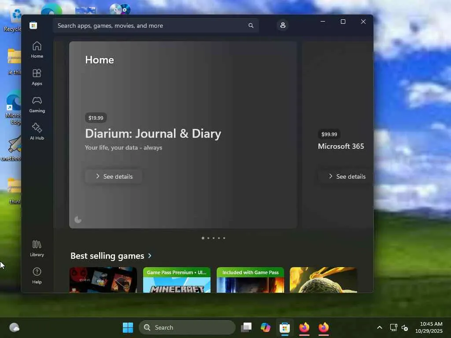Open the AI Hub section
Screen dimensions: 451x338
[x=37, y=132]
